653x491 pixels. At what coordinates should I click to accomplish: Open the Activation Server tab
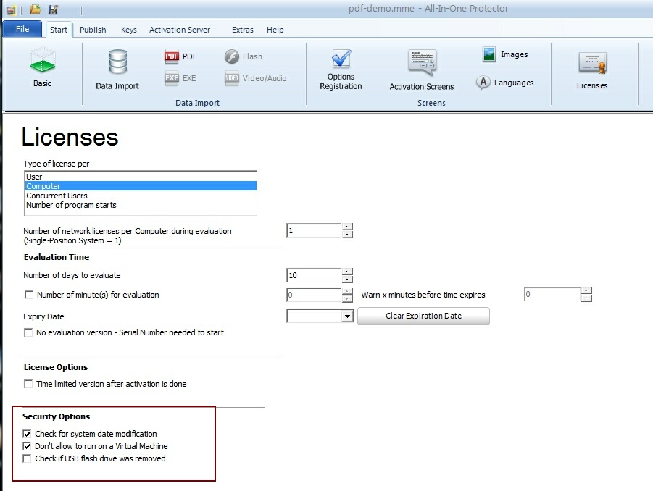click(x=180, y=30)
